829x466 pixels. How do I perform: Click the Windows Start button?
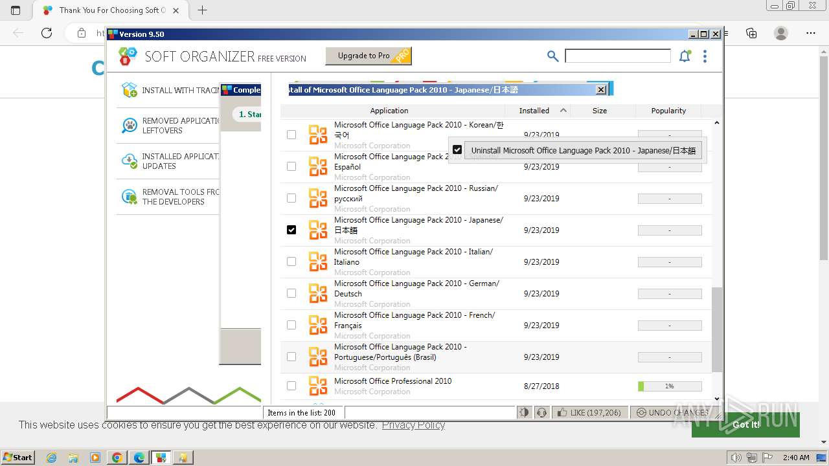pyautogui.click(x=18, y=458)
